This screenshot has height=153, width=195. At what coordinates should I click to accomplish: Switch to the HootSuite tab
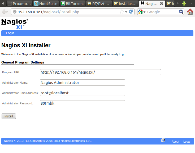pyautogui.click(x=46, y=3)
